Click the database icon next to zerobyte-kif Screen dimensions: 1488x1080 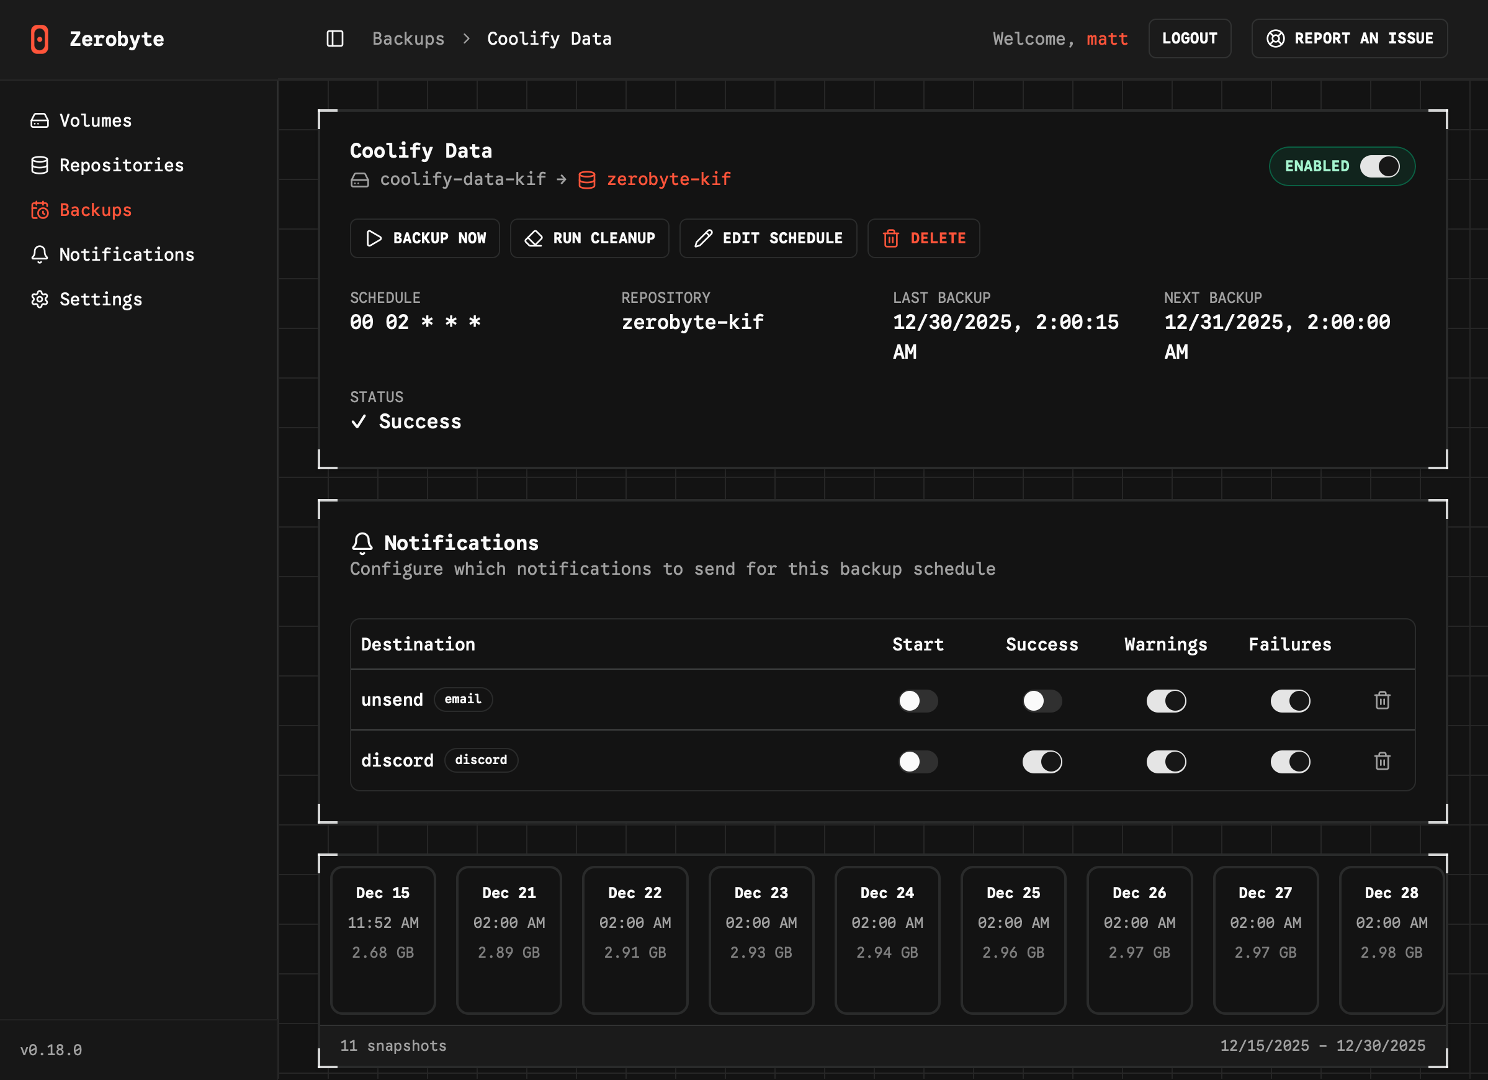pos(587,179)
